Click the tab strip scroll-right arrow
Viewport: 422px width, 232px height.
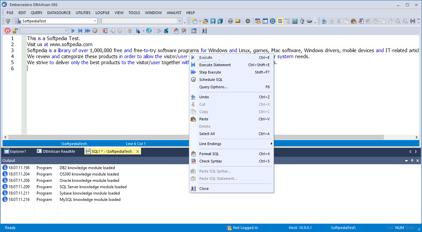[x=416, y=151]
